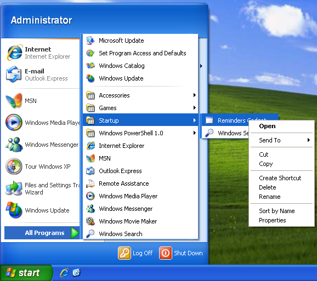Click the Remote Assistance text label
317x281 pixels.
pyautogui.click(x=124, y=183)
